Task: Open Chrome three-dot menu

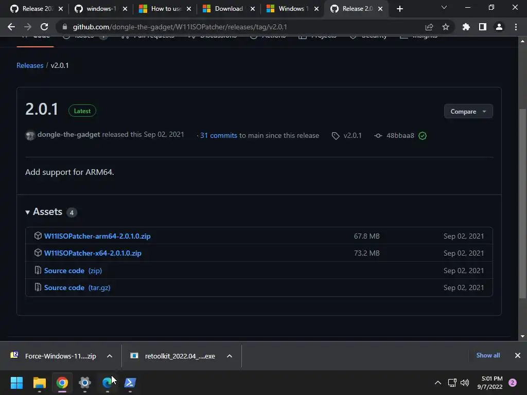Action: [516, 27]
